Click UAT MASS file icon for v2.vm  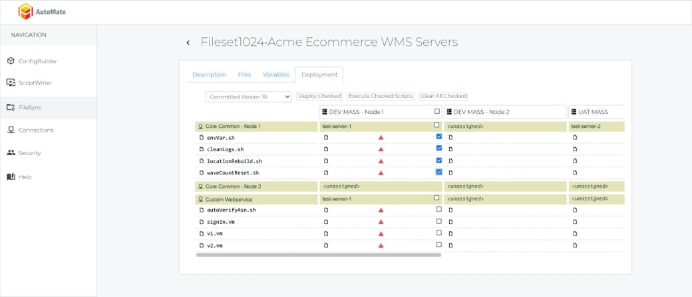coord(575,245)
